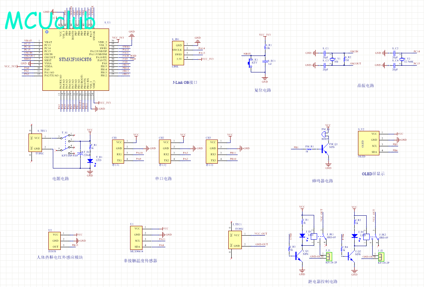The height and width of the screenshot is (287, 424).
Task: Select the FM_Q1 NPN transistor
Action: [325, 149]
